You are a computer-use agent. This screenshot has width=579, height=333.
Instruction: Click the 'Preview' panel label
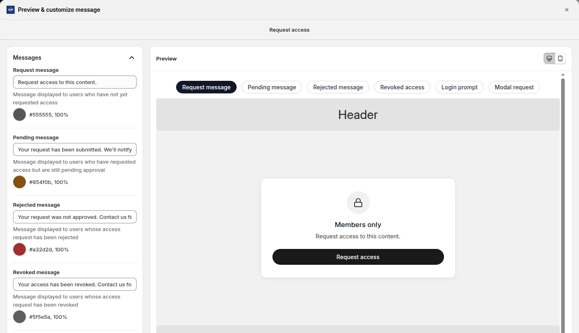tap(166, 59)
